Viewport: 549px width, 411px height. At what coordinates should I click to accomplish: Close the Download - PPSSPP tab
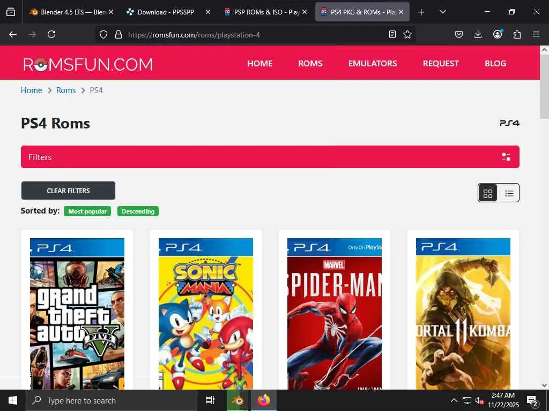point(207,12)
